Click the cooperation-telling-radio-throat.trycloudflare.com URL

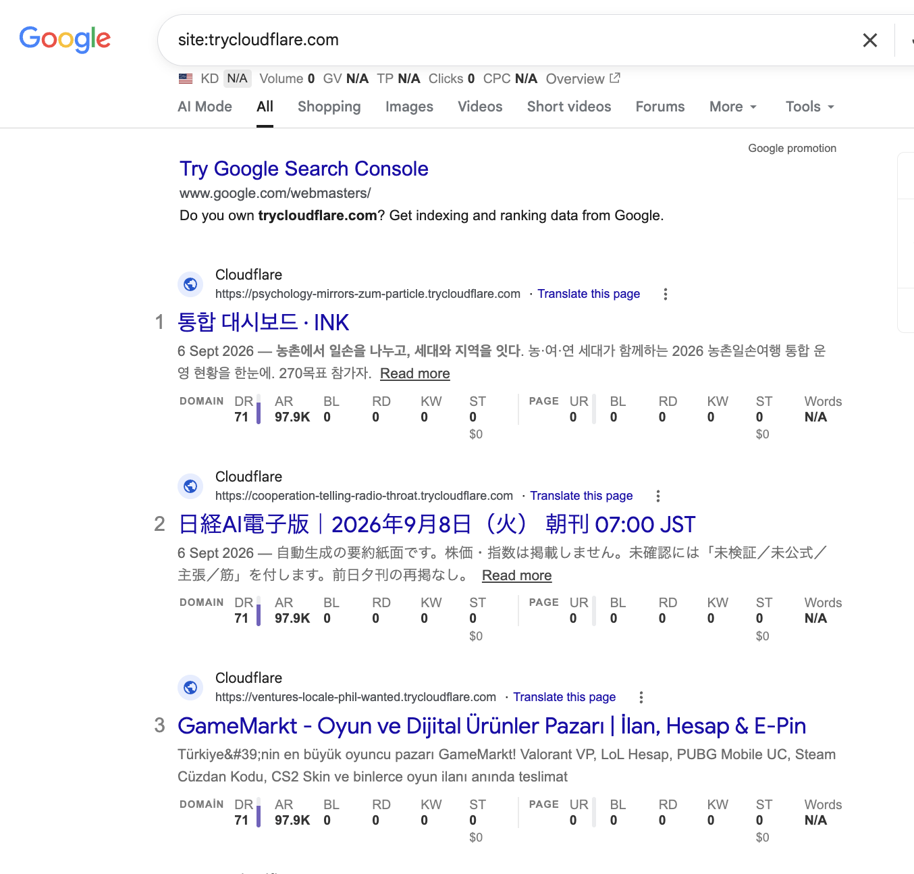[364, 496]
